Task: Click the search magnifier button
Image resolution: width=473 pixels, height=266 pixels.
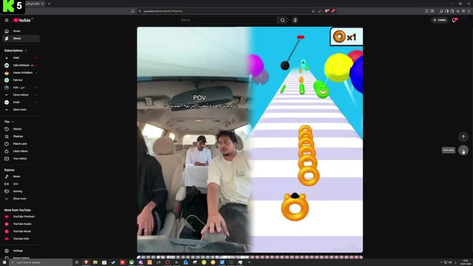Action: pyautogui.click(x=283, y=20)
